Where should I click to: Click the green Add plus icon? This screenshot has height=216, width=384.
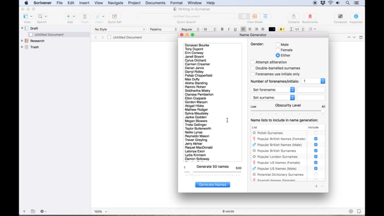[68, 16]
